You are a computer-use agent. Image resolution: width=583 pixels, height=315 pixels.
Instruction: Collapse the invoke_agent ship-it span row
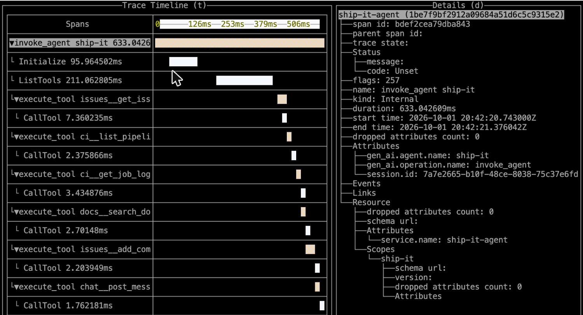pyautogui.click(x=12, y=43)
